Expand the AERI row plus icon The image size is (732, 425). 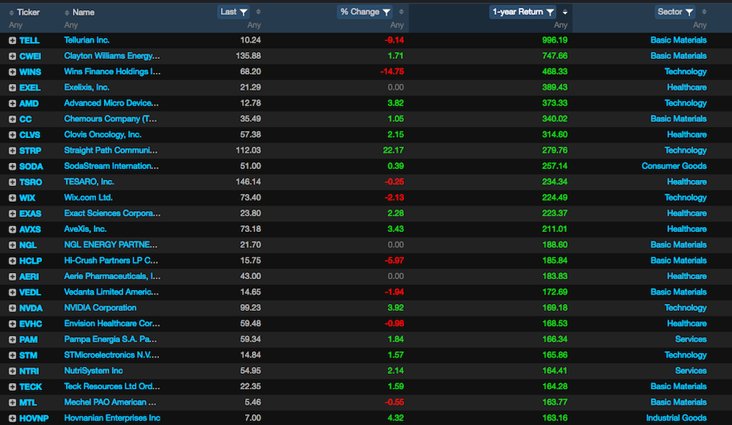(12, 277)
